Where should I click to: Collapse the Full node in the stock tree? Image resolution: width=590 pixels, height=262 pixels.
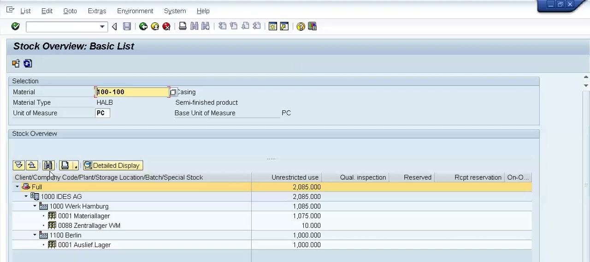tap(18, 187)
